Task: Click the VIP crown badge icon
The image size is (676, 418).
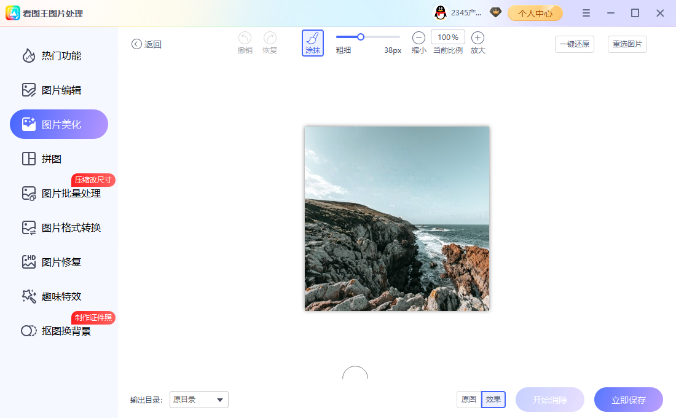Action: point(496,12)
